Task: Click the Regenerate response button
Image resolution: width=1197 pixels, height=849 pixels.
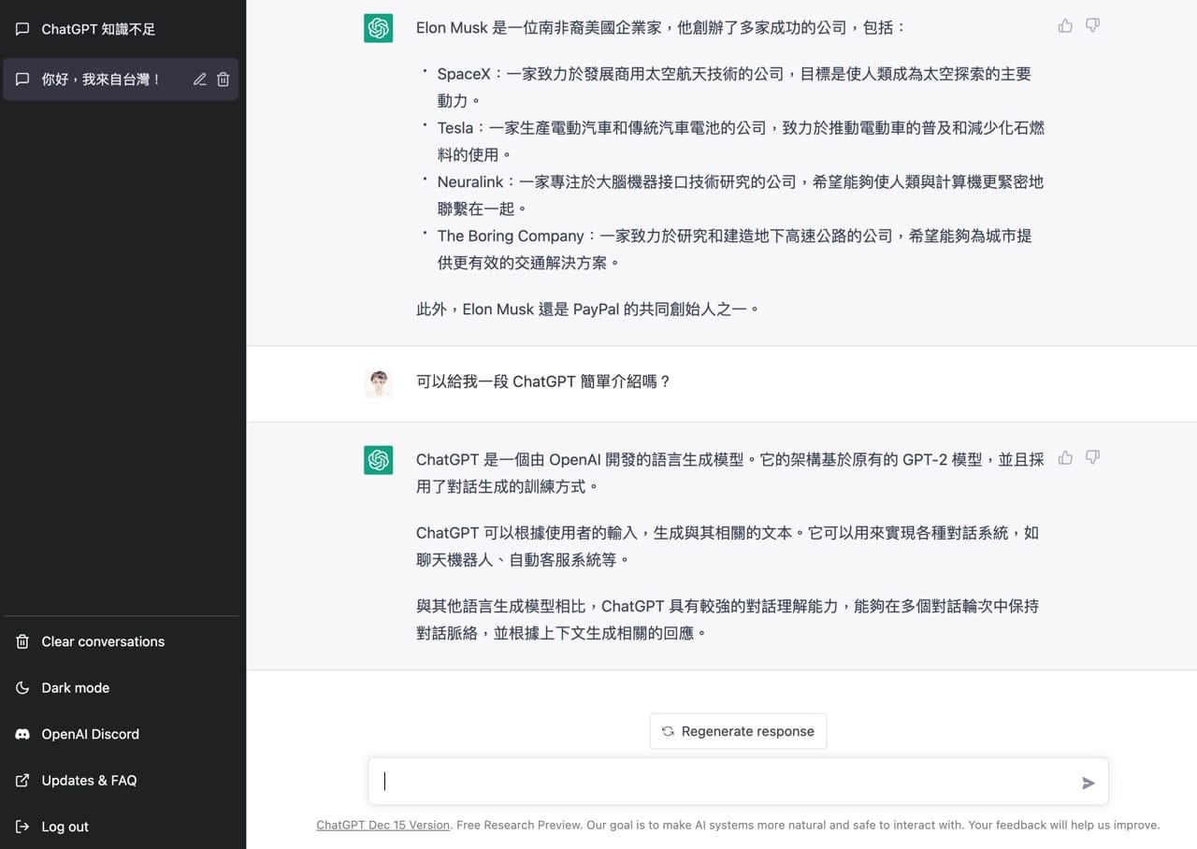Action: coord(738,731)
